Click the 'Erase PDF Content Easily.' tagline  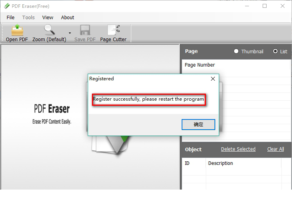pyautogui.click(x=52, y=122)
